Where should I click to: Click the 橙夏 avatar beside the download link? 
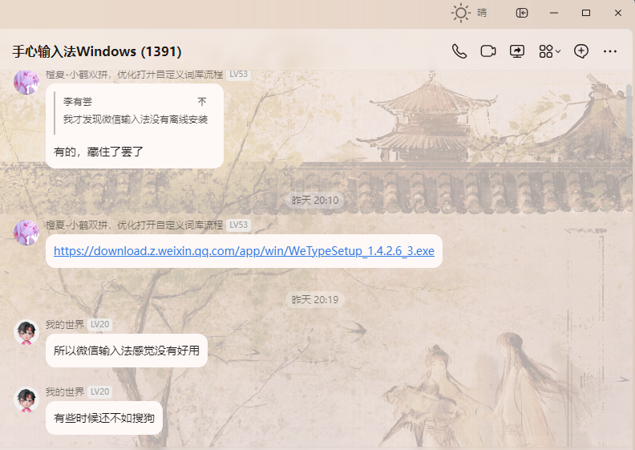[26, 233]
